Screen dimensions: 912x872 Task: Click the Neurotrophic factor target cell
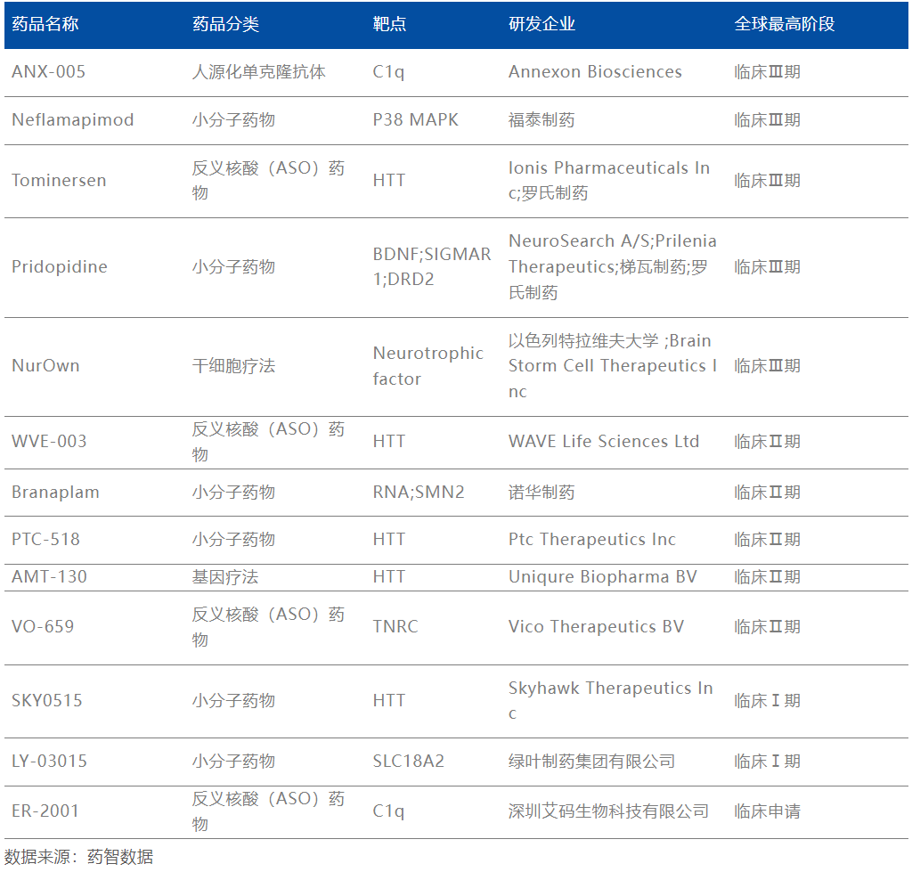point(428,366)
